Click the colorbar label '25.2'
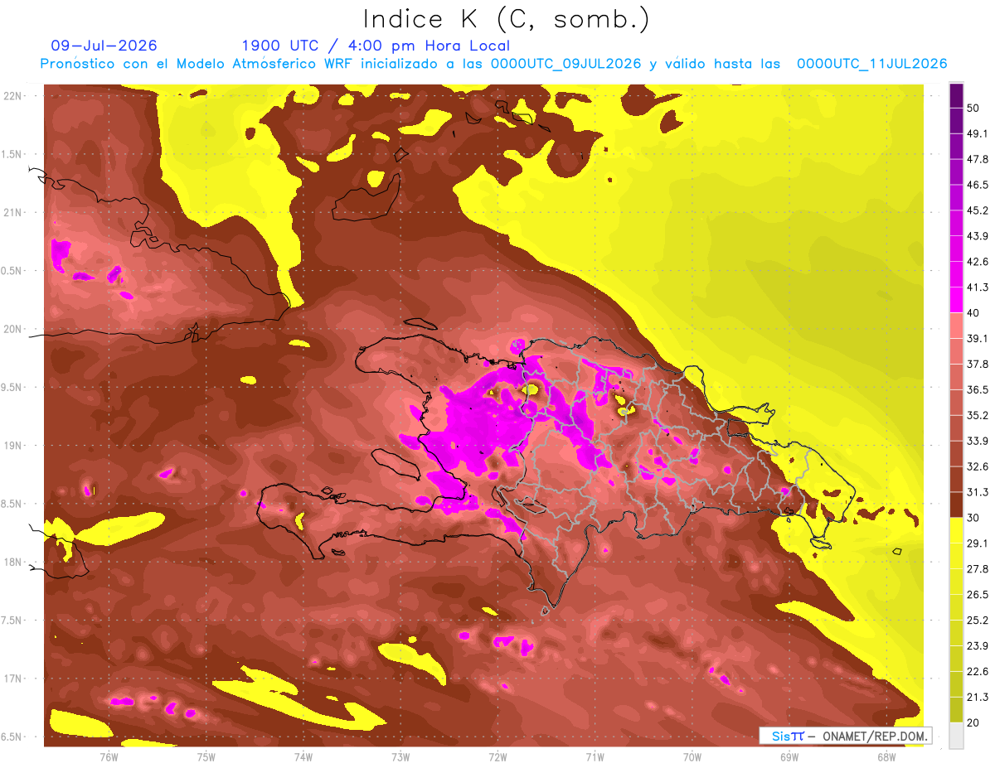The image size is (995, 768). pos(978,621)
